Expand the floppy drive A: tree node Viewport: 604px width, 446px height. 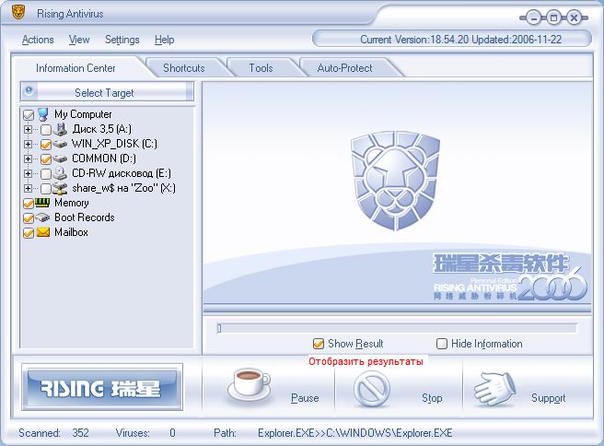pos(28,129)
